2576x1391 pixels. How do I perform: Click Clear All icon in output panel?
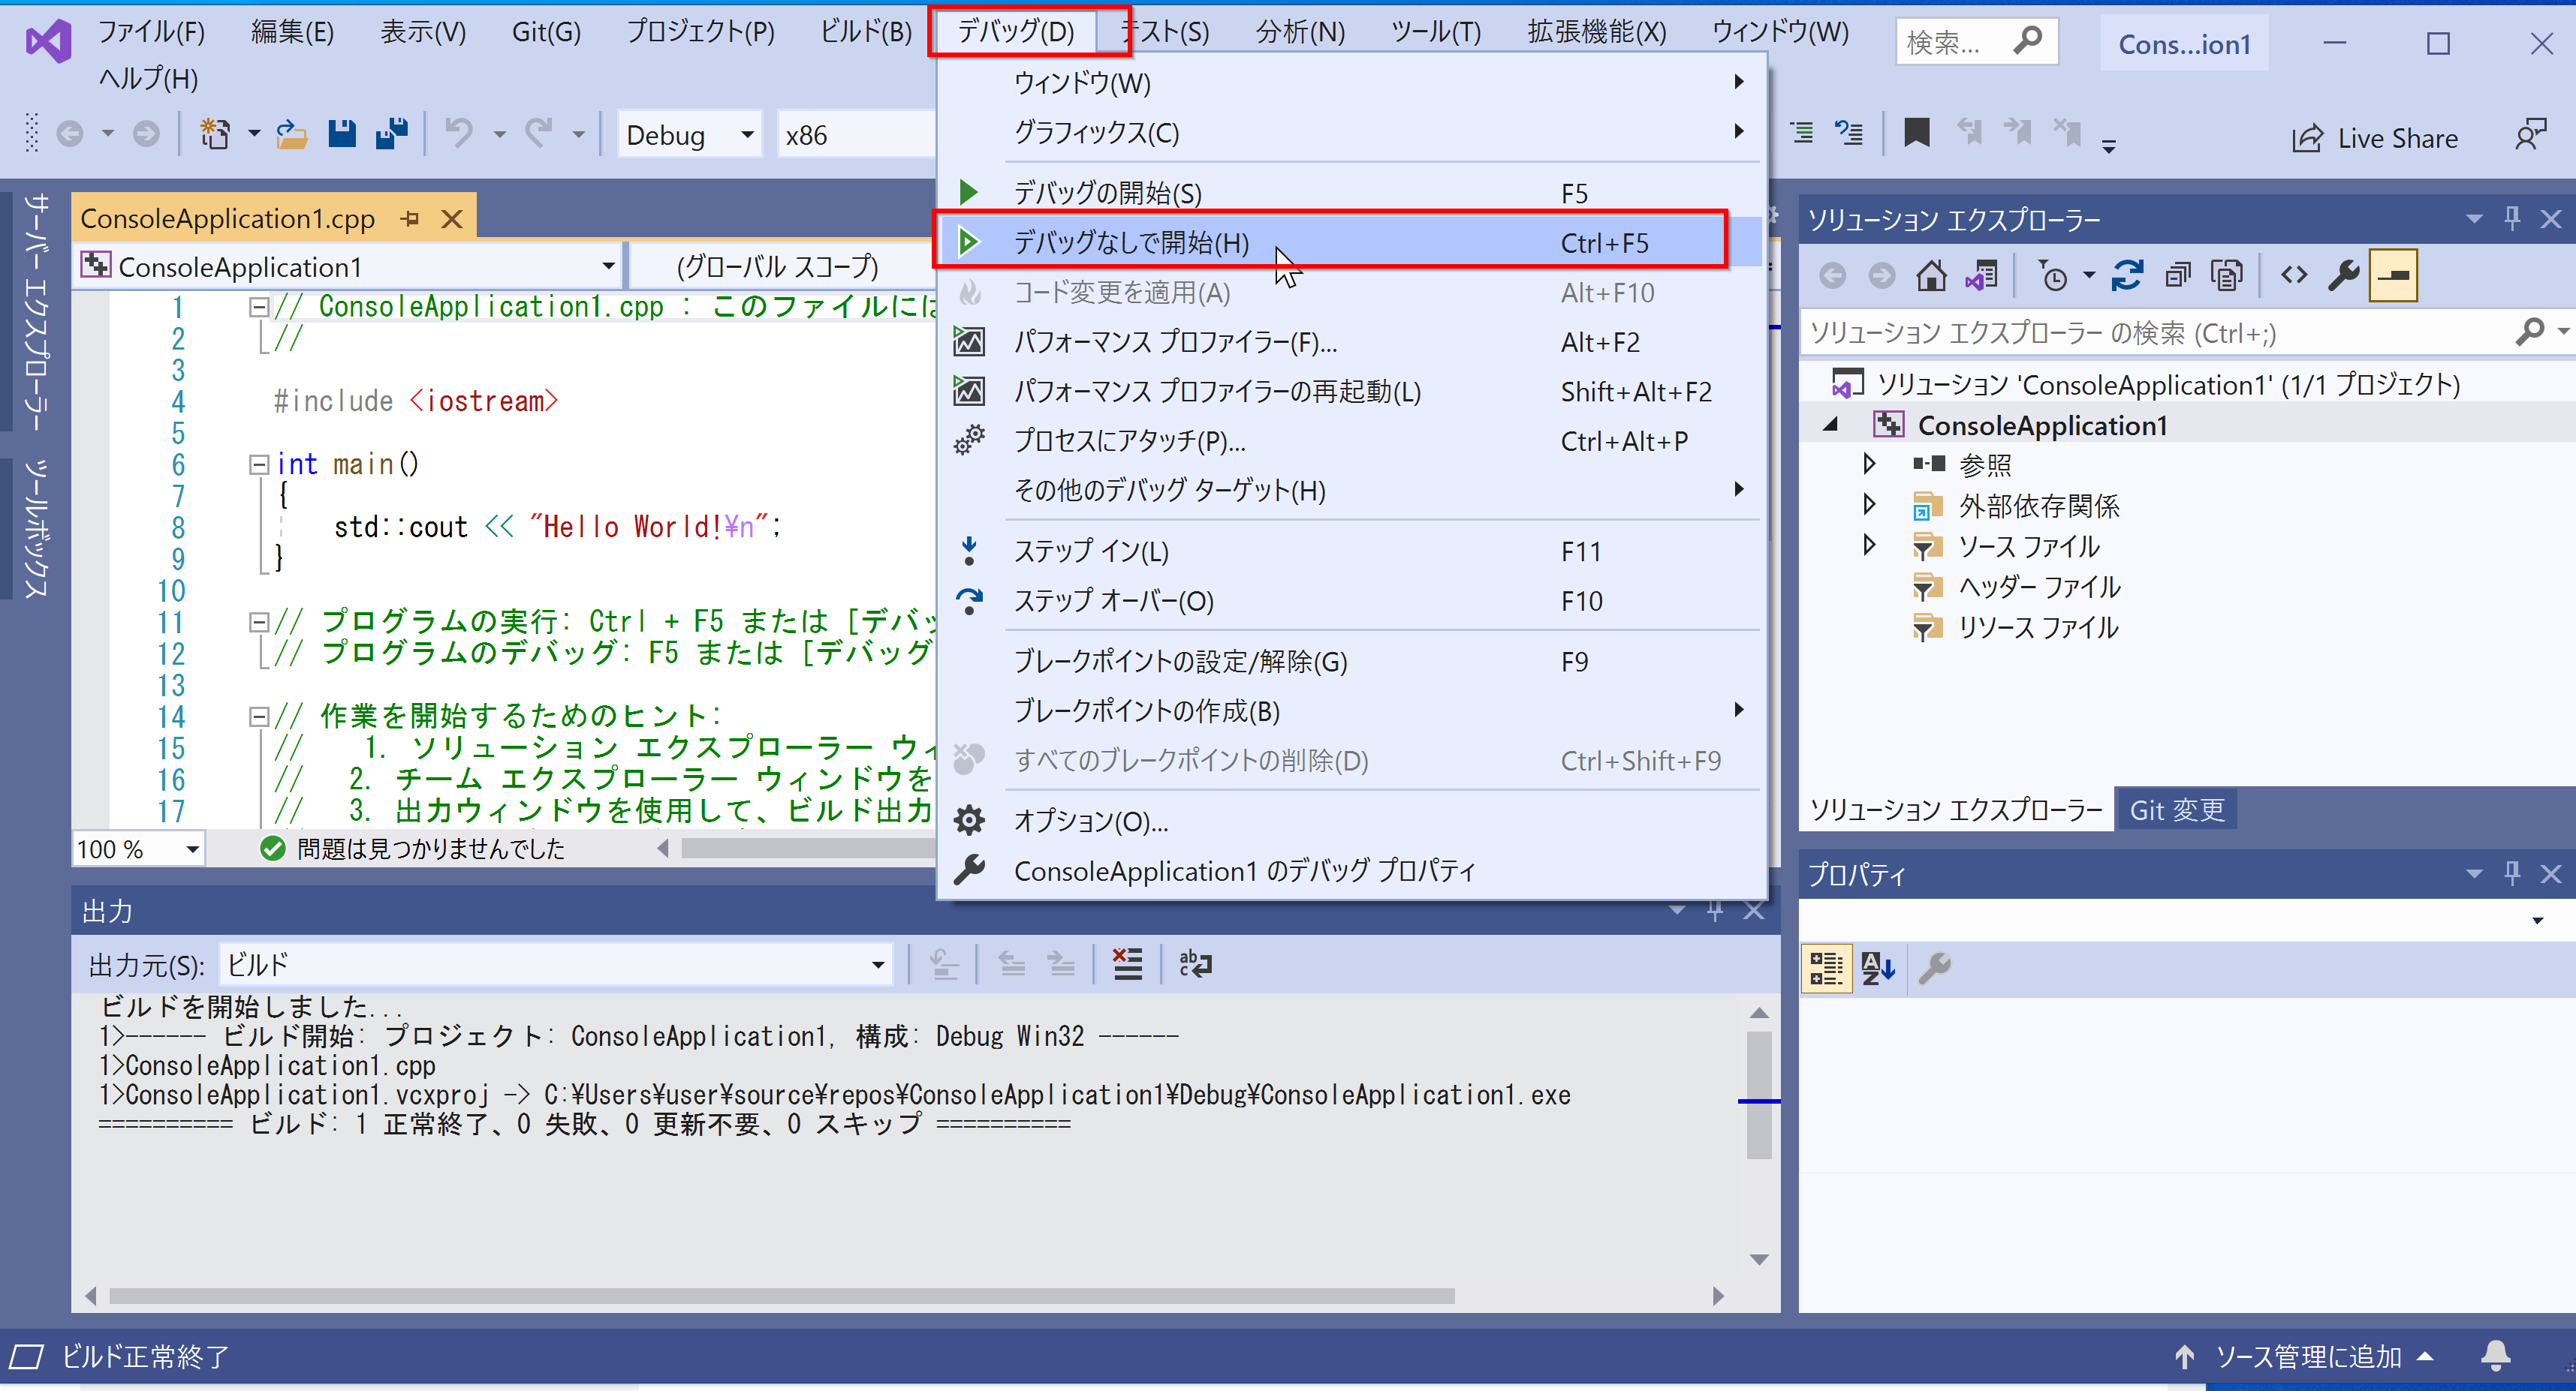click(x=1127, y=964)
